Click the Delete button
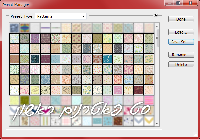Viewport: 200px width, 139px height. pyautogui.click(x=181, y=64)
